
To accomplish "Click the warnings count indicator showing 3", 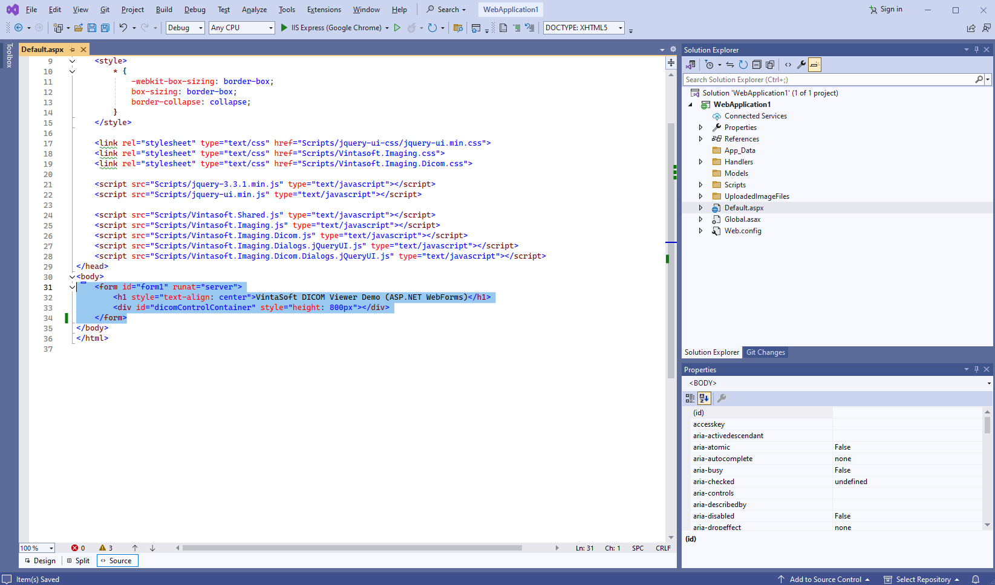I will pos(106,548).
